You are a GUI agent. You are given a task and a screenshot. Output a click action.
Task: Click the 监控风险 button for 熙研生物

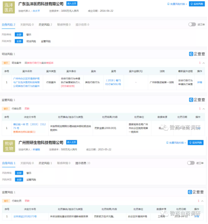point(196,143)
